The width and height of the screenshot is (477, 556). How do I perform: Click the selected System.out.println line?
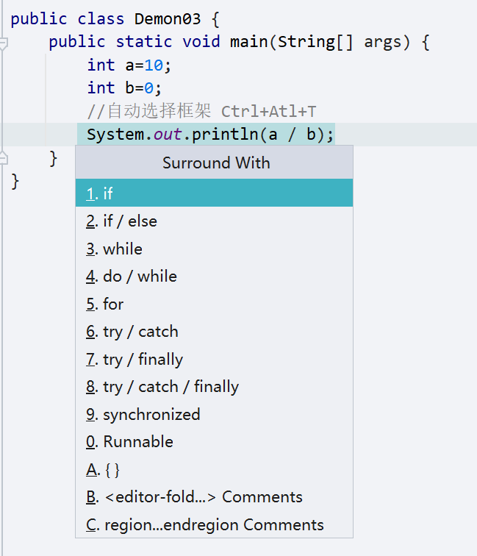pyautogui.click(x=210, y=135)
